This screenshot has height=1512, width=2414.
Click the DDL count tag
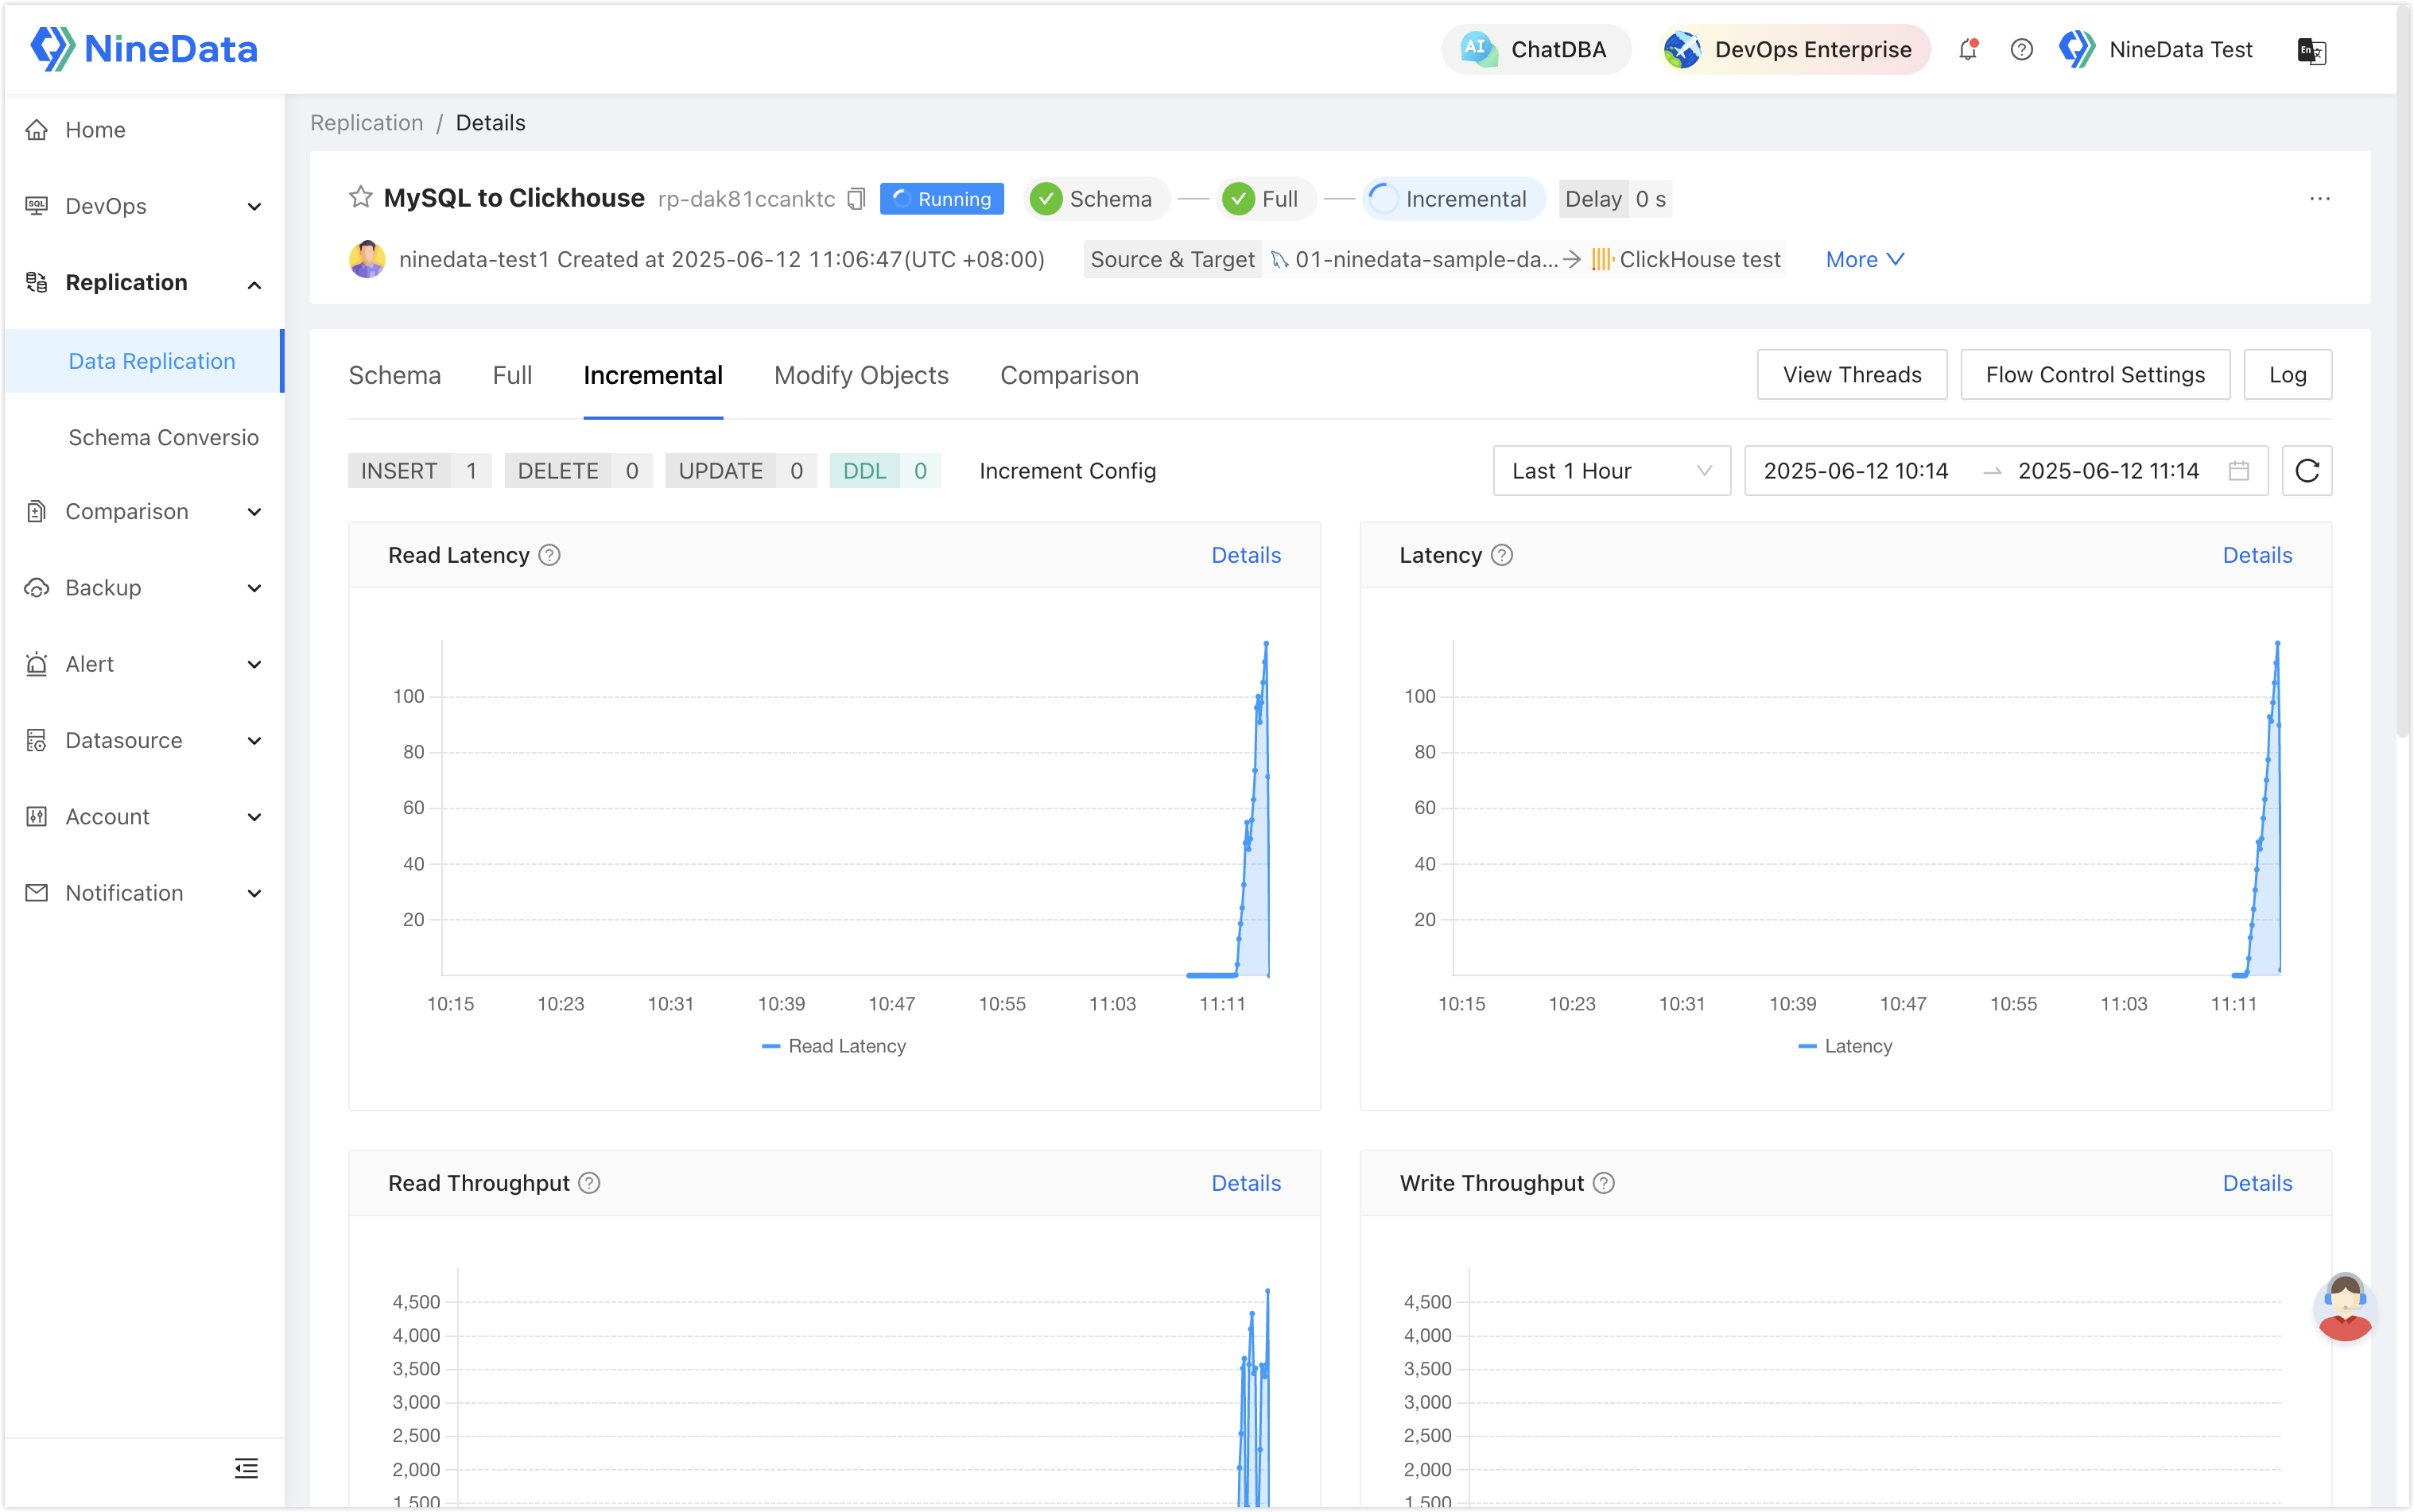[x=885, y=470]
